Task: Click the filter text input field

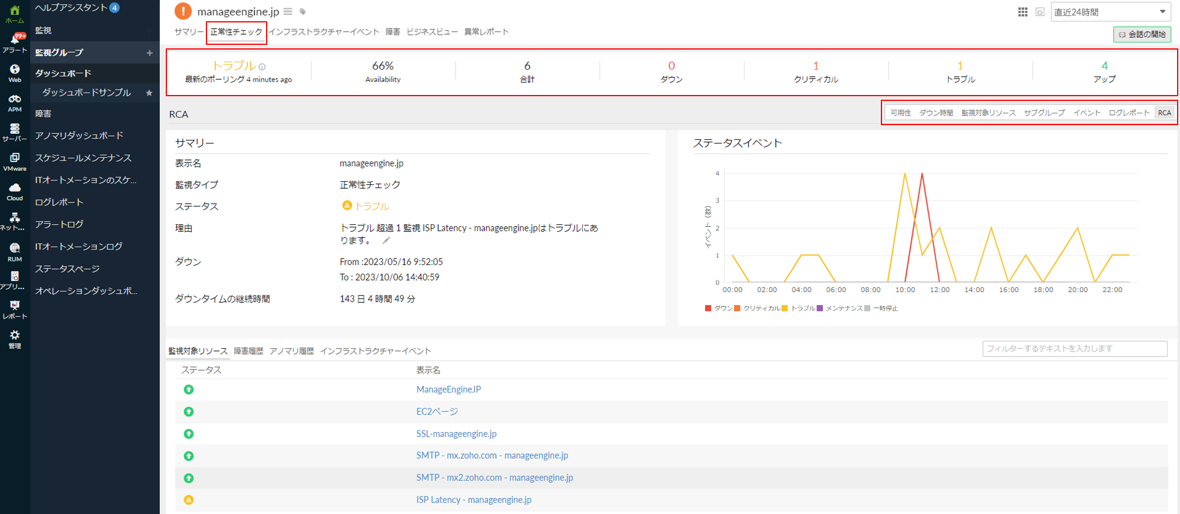Action: pyautogui.click(x=1075, y=349)
